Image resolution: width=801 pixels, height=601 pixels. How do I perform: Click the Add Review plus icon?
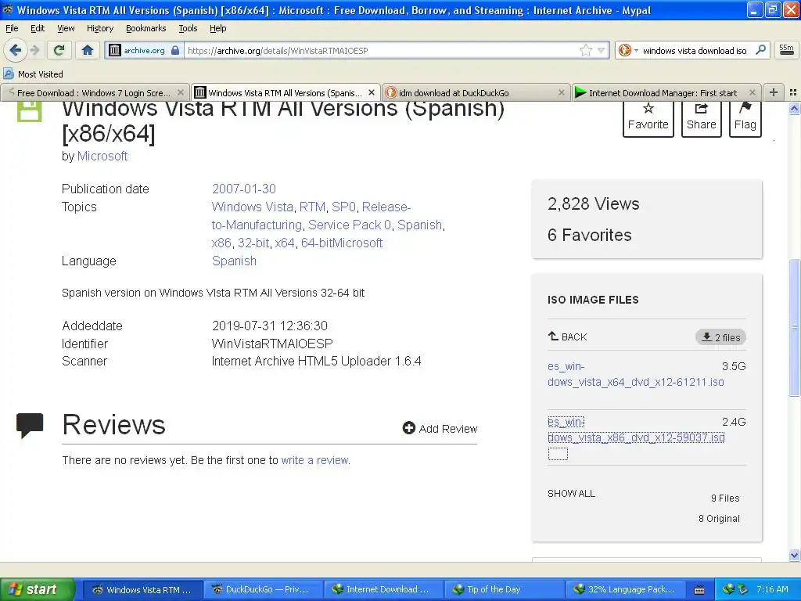408,428
